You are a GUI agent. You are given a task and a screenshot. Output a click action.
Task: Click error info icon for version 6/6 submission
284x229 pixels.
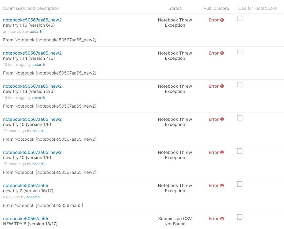pos(222,20)
